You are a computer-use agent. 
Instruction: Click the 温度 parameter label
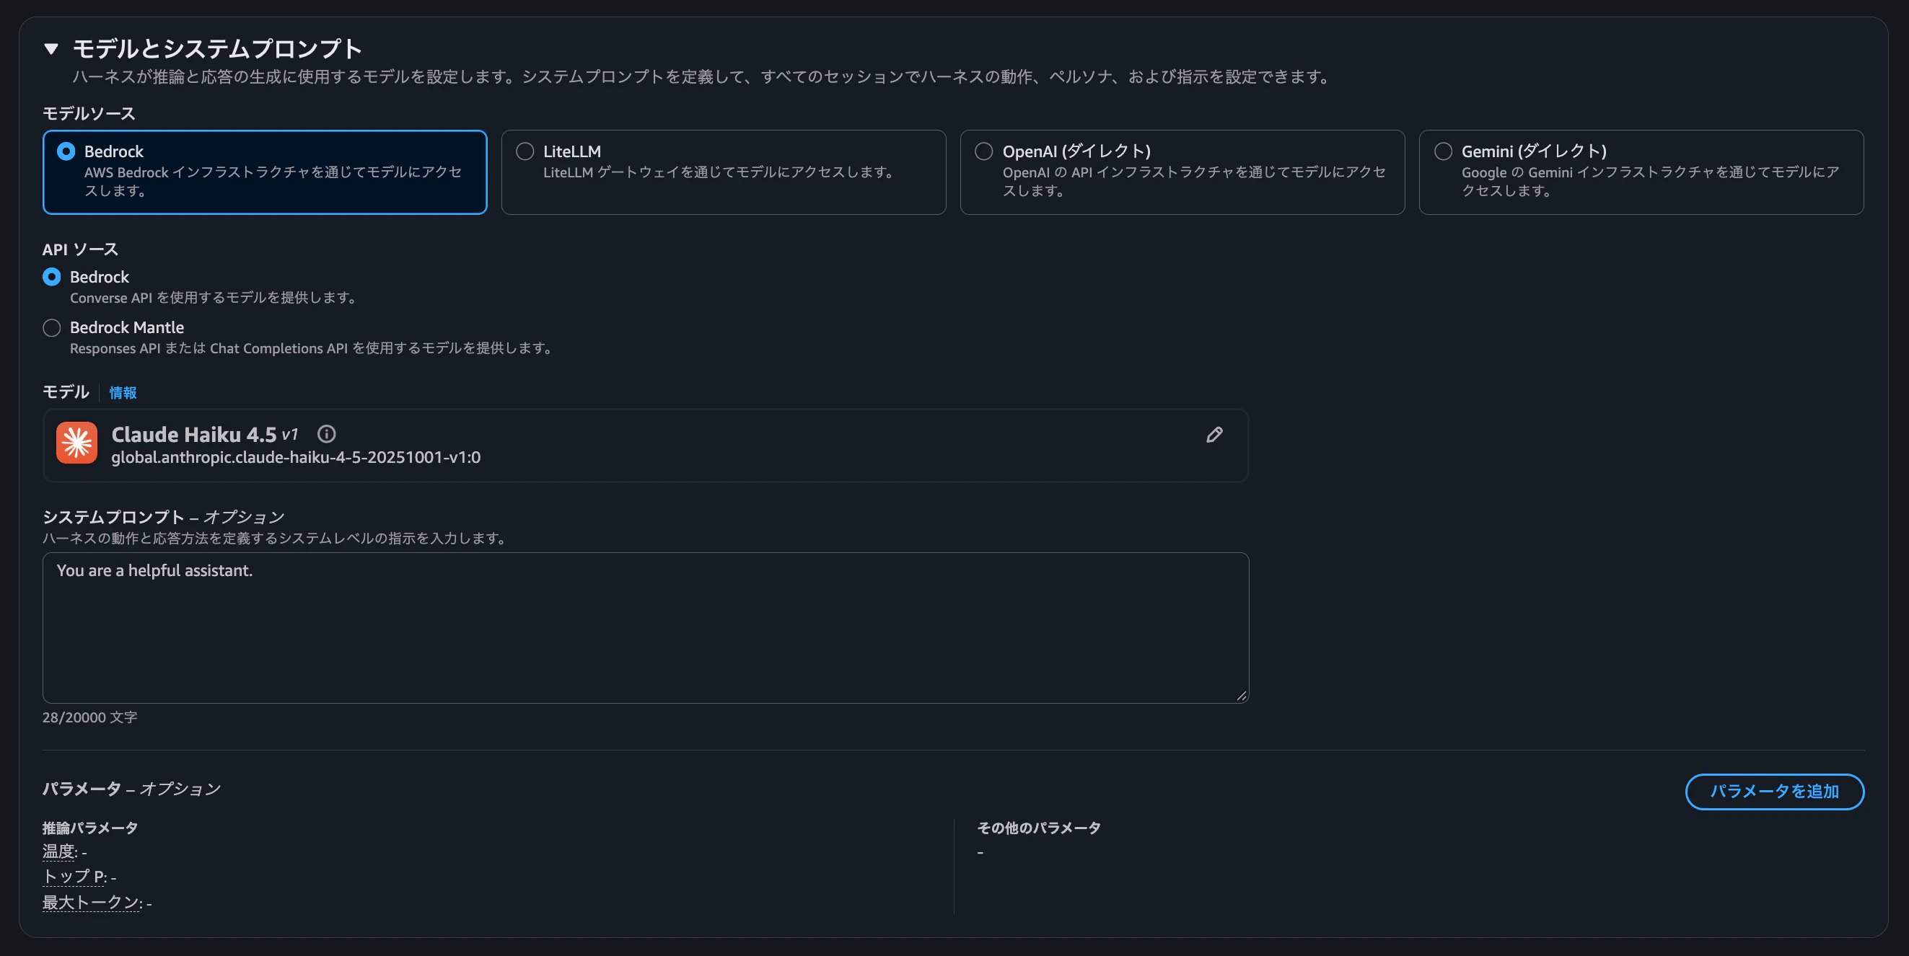click(x=58, y=851)
